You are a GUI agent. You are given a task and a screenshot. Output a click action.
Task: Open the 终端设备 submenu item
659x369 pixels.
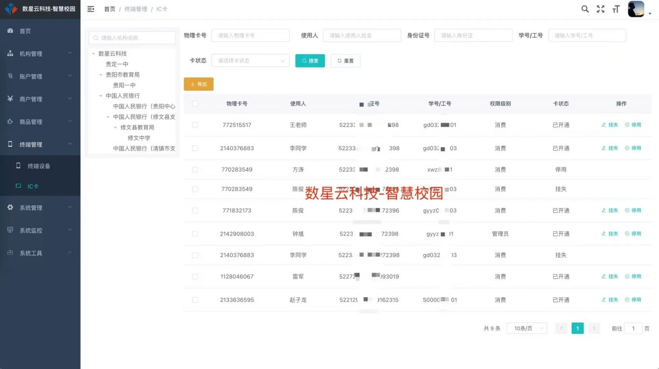(40, 166)
